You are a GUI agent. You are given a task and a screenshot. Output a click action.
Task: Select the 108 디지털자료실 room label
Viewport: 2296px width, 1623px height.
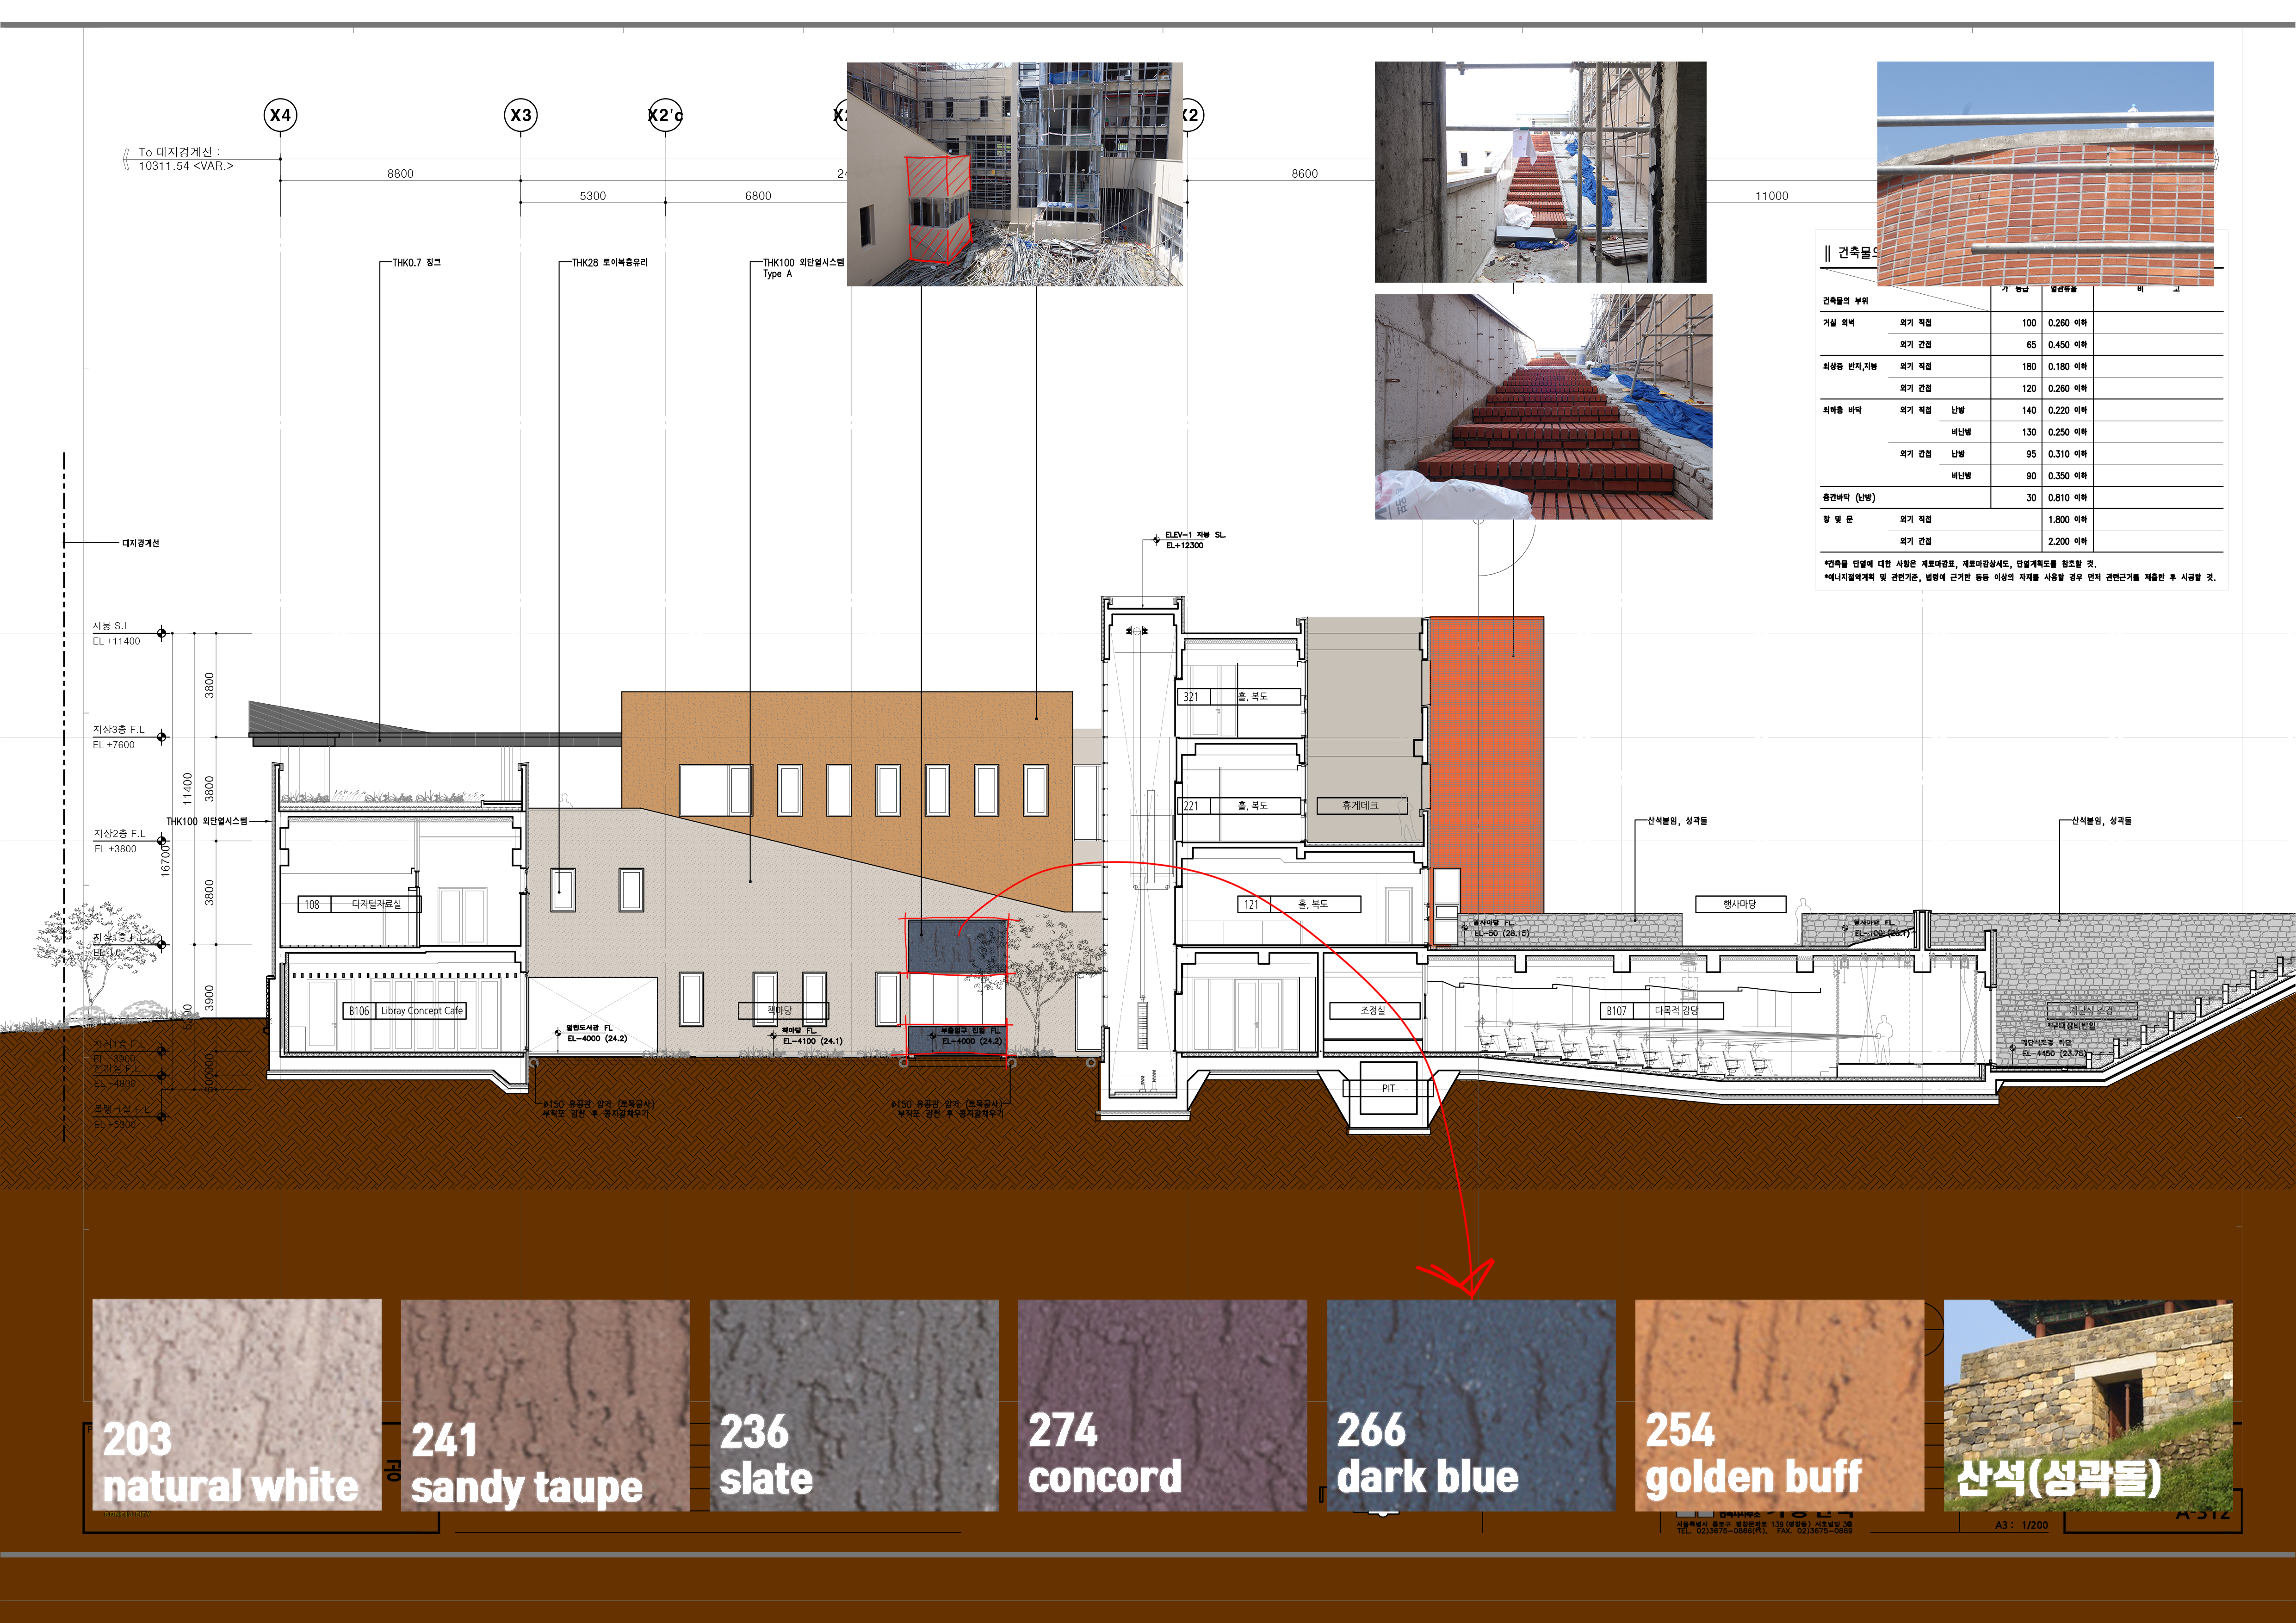(x=359, y=904)
